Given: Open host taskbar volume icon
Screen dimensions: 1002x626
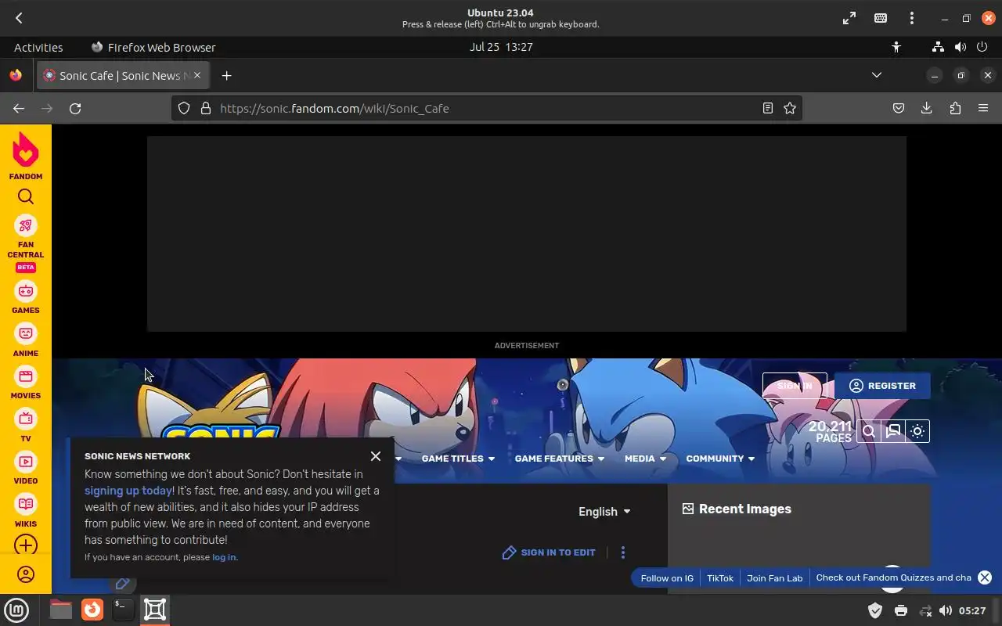Looking at the screenshot, I should [x=946, y=610].
